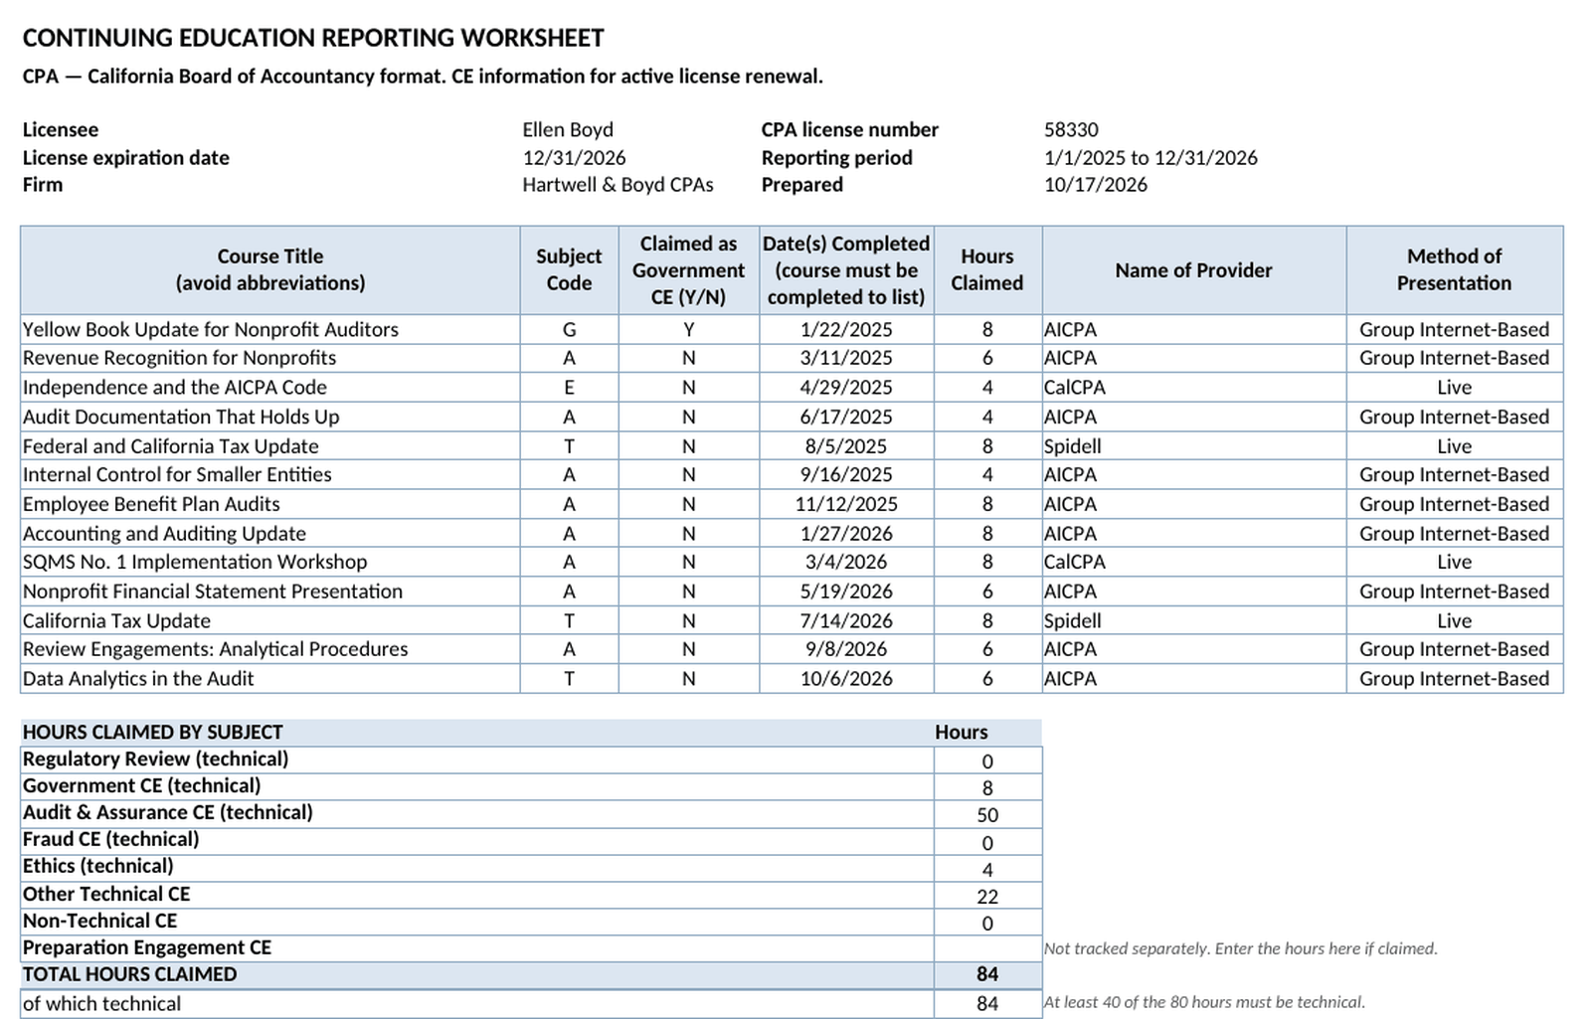Click 'Audit Documentation That Holds Up' cell
The image size is (1591, 1019).
[270, 417]
